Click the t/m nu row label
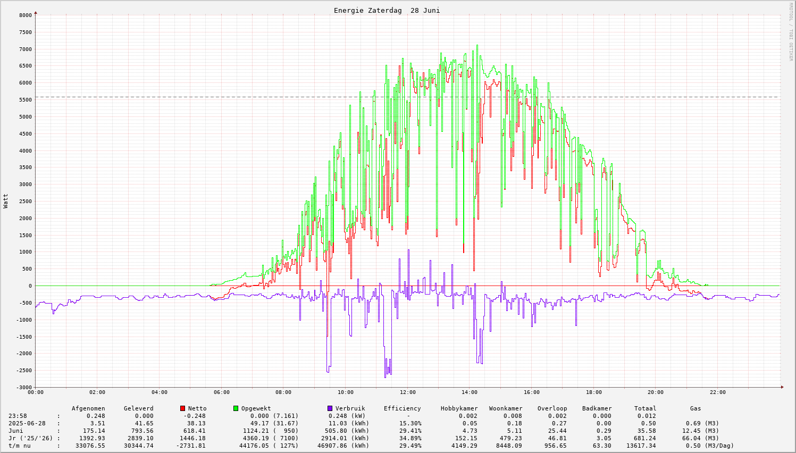This screenshot has height=453, width=796. click(20, 446)
